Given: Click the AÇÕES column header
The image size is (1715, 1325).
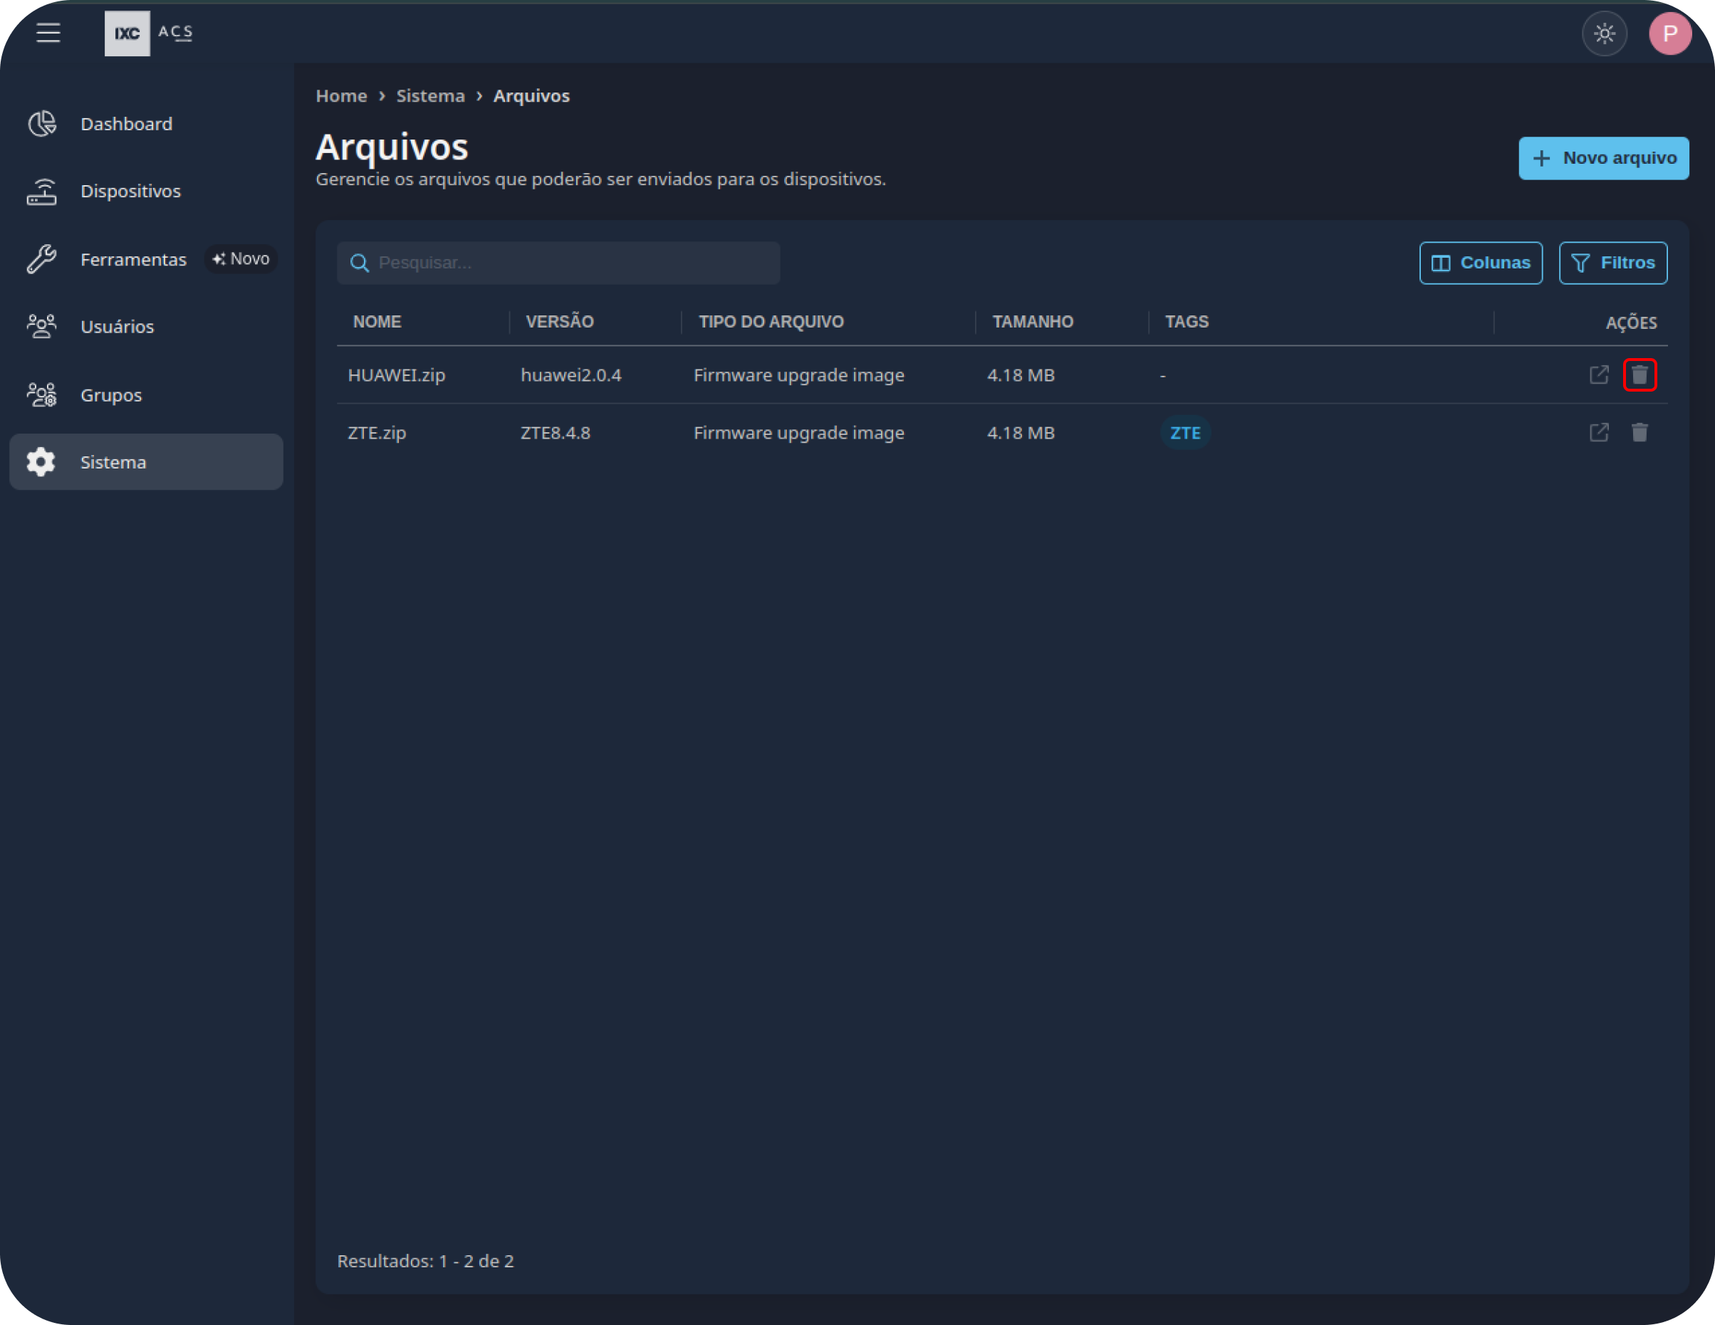Looking at the screenshot, I should point(1631,323).
